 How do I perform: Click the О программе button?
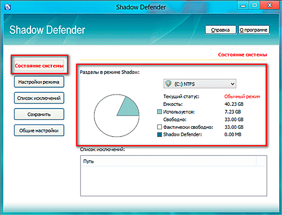tap(254, 30)
